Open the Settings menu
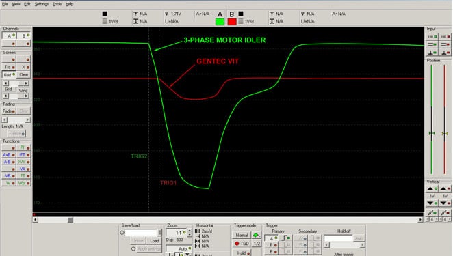Viewport: 453px width, 256px height. point(42,4)
